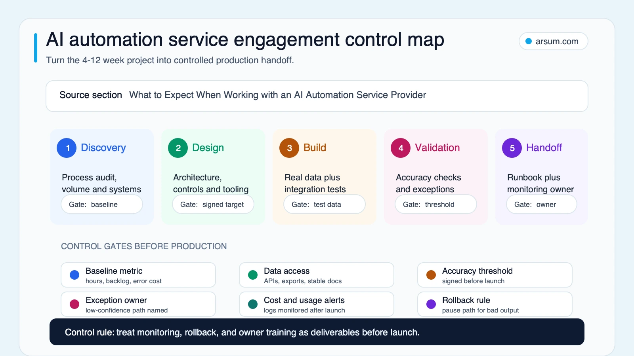The height and width of the screenshot is (356, 634).
Task: Click the 'Cost and usage alerts' card title
Action: (304, 300)
